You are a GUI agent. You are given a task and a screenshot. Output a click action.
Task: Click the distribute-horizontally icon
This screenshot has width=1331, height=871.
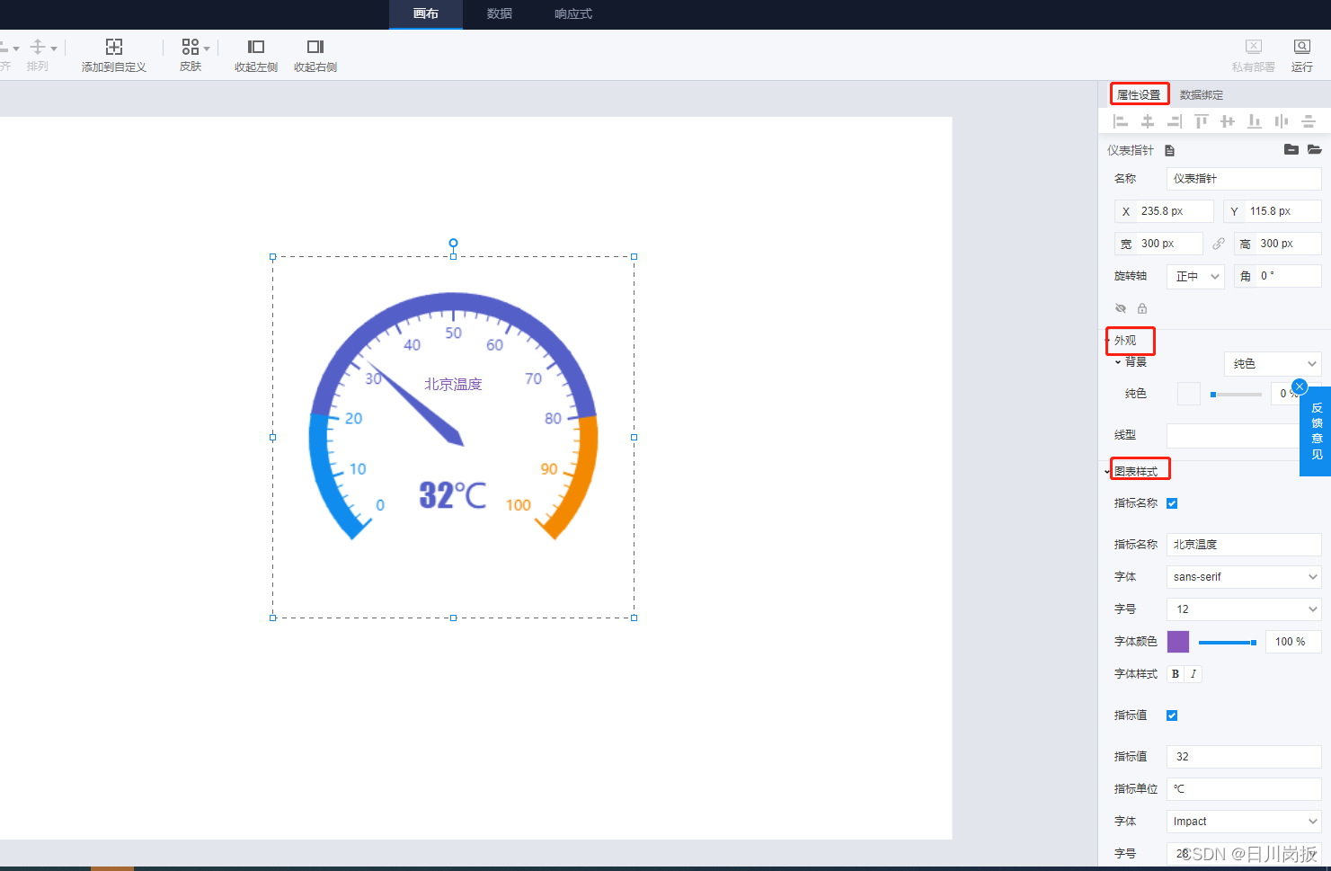[1282, 121]
